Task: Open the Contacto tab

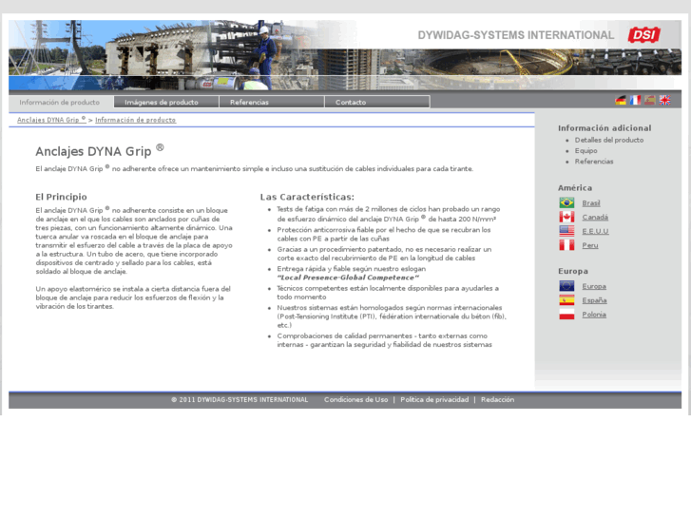Action: 376,103
